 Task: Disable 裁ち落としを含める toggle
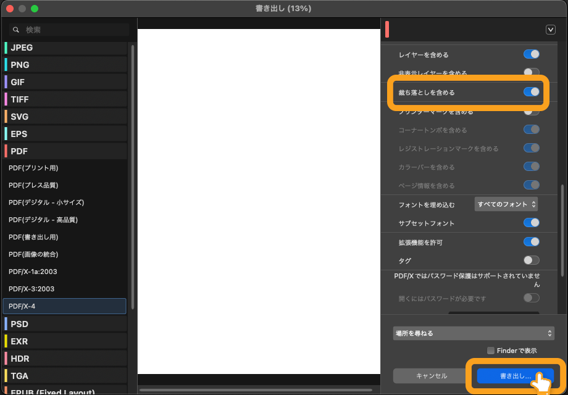coord(531,92)
